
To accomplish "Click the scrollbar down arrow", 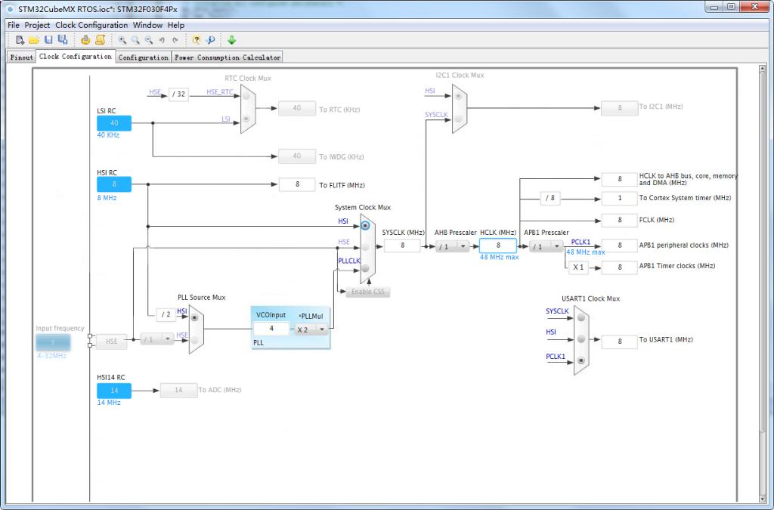I will [x=762, y=498].
